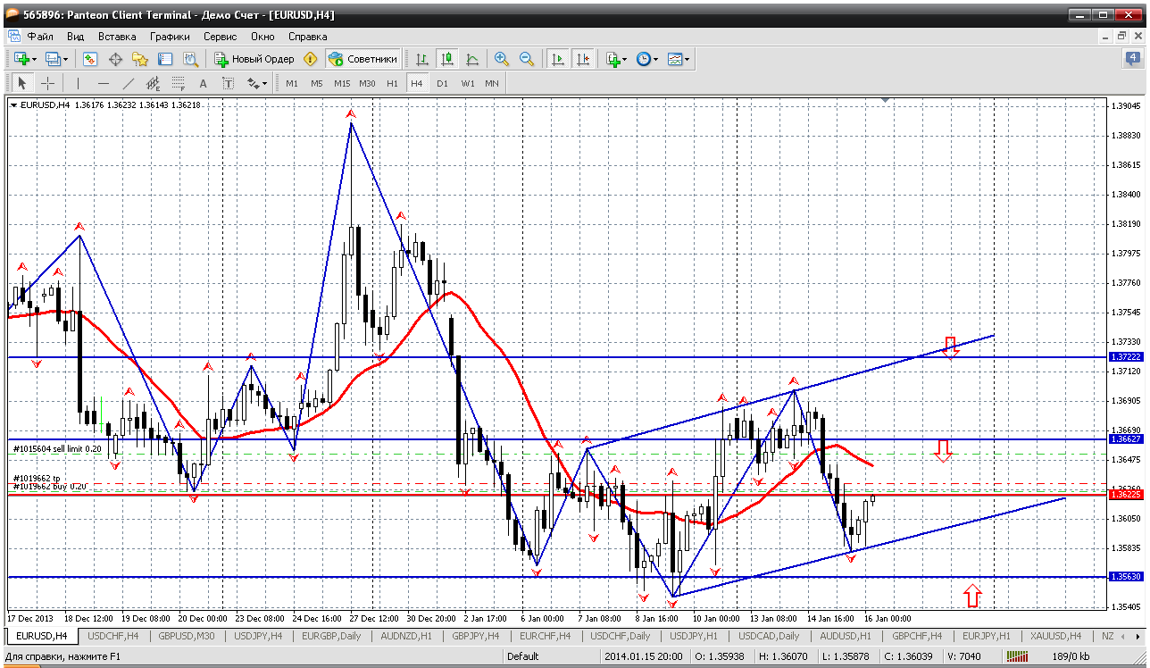
Task: Open the Сервис menu
Action: (220, 37)
